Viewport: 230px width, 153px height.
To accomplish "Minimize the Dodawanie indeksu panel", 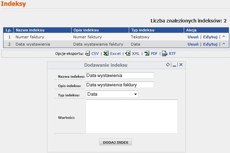I will click(x=174, y=65).
